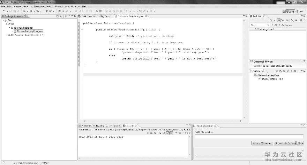Switch to the Declaration tab
The width and height of the screenshot is (307, 165).
click(113, 126)
